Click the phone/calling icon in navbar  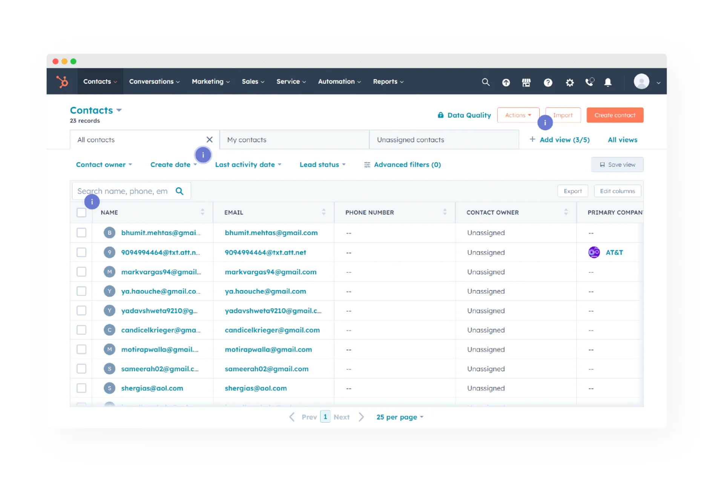pos(589,82)
